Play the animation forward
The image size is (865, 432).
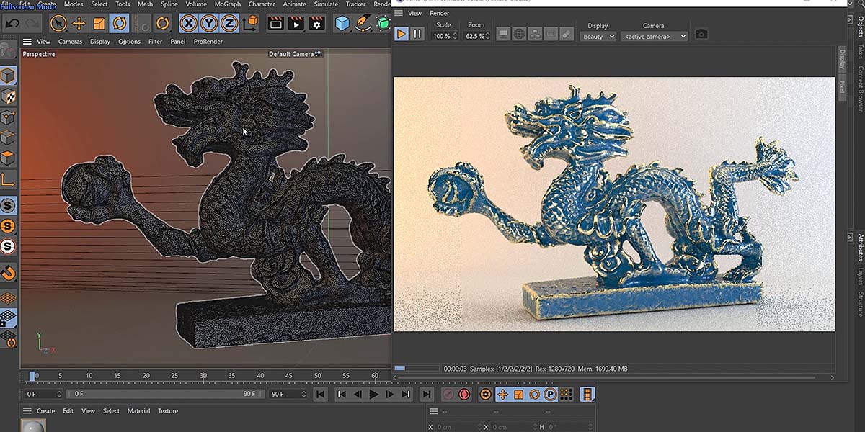(373, 395)
